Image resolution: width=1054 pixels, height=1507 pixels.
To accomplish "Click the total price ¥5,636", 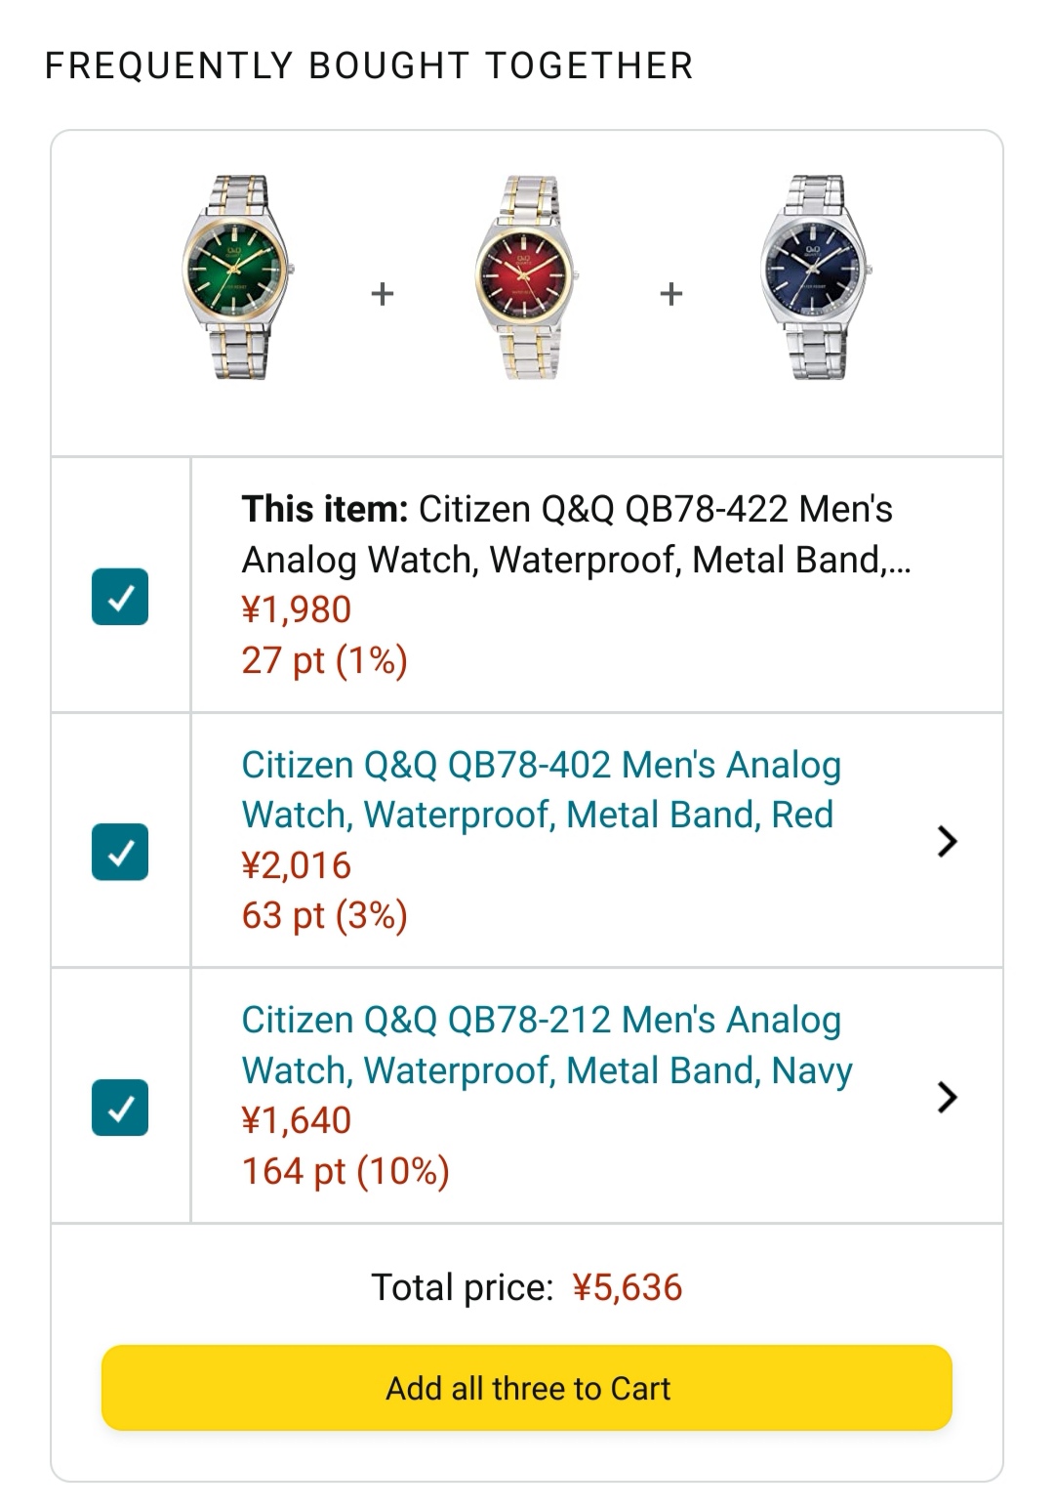I will [x=628, y=1287].
